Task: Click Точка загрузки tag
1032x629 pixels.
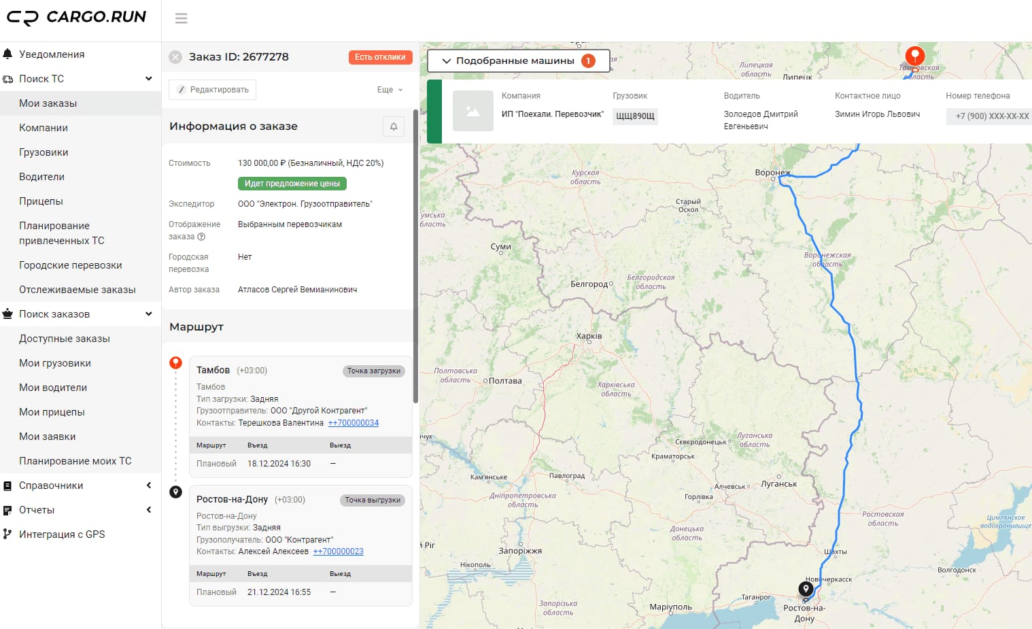Action: [373, 371]
